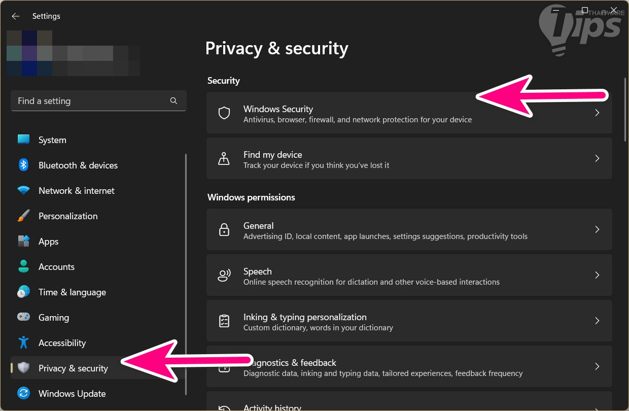Click the Windows Security shield icon

pos(224,113)
